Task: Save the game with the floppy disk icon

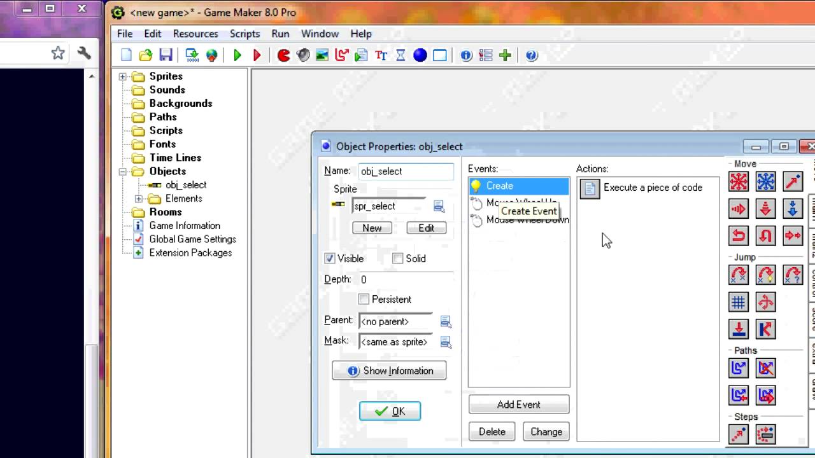Action: [166, 55]
